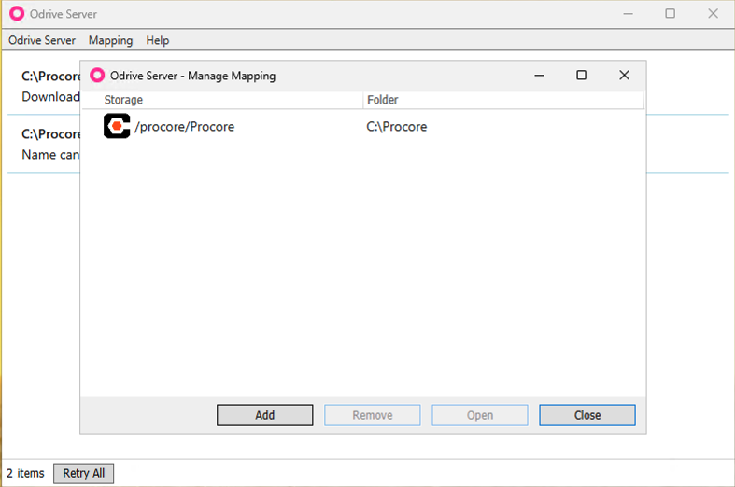Click the C:\Procore folder cell
735x487 pixels.
point(396,127)
